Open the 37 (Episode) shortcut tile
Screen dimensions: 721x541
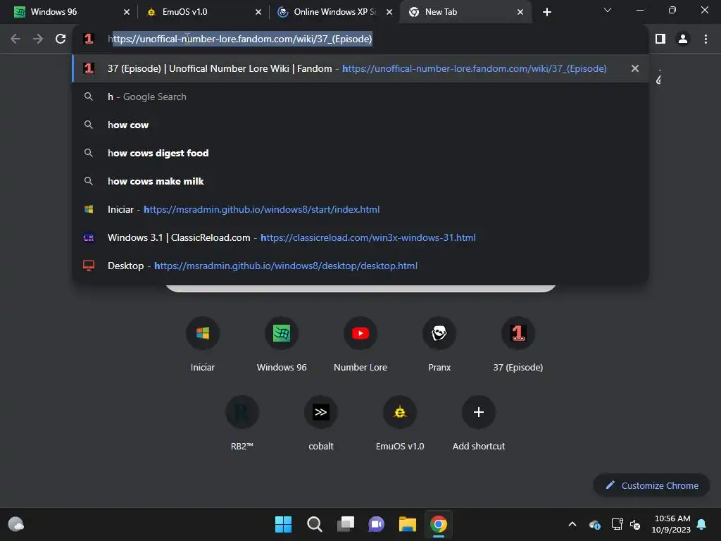pos(518,343)
